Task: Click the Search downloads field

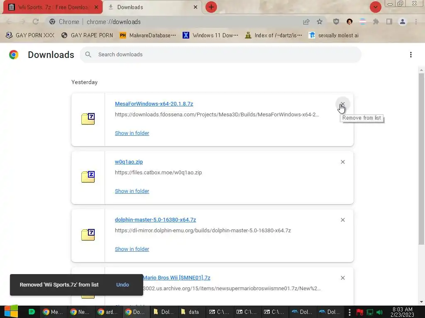Action: pos(220,55)
